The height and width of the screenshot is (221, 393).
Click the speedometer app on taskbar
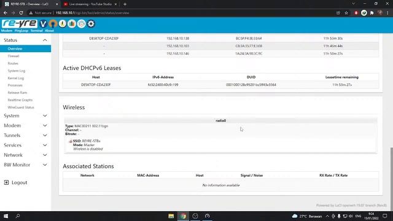coord(208,216)
